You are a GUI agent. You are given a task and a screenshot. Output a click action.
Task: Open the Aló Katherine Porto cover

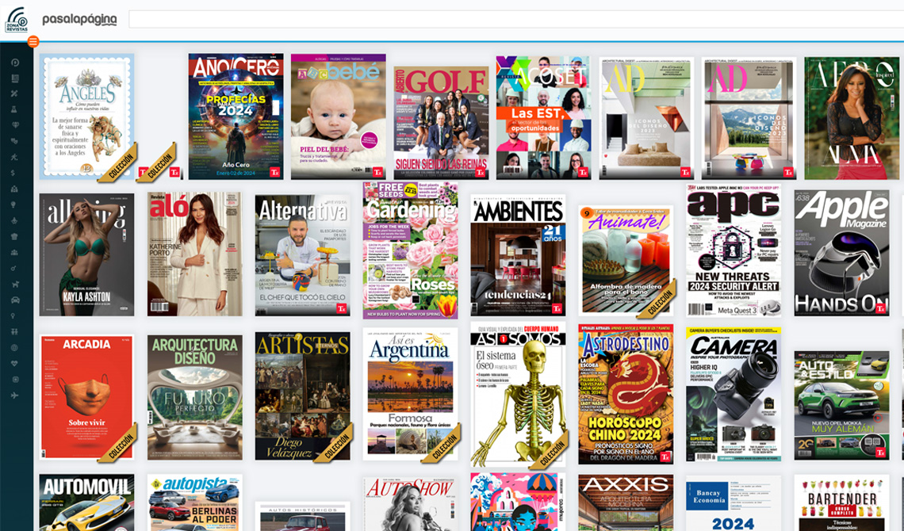click(x=195, y=254)
